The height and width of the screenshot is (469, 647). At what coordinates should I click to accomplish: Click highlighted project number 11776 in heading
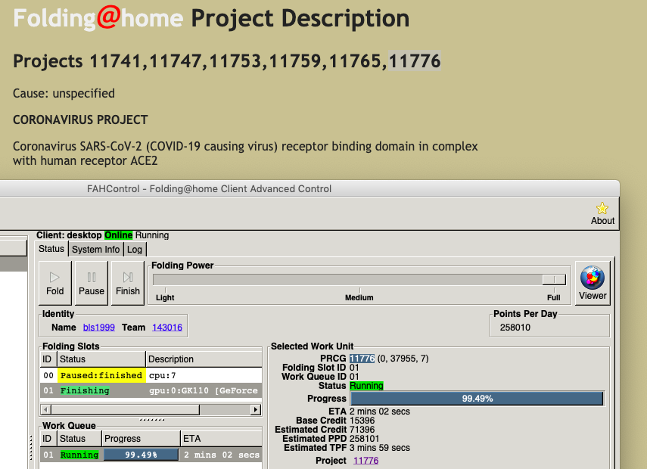(415, 61)
